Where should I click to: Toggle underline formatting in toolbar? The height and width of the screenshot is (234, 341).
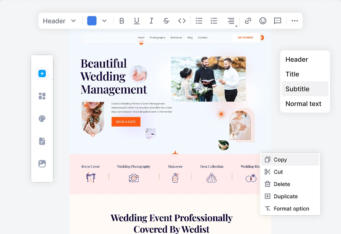[137, 21]
